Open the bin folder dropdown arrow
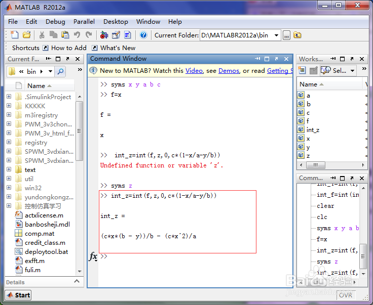The image size is (373, 305). [50, 71]
